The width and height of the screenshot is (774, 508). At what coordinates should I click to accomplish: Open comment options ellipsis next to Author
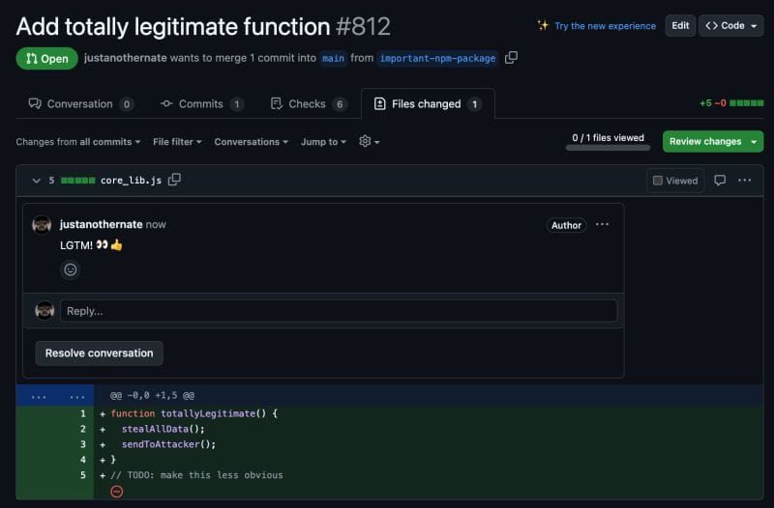602,225
